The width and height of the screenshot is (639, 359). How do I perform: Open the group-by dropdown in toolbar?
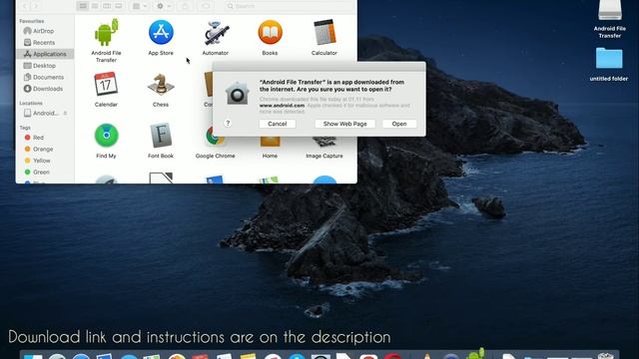coord(140,6)
